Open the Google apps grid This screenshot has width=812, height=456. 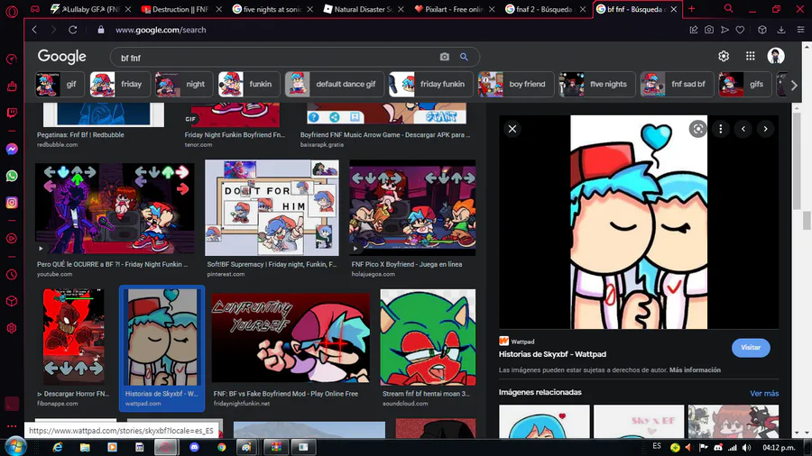tap(750, 56)
